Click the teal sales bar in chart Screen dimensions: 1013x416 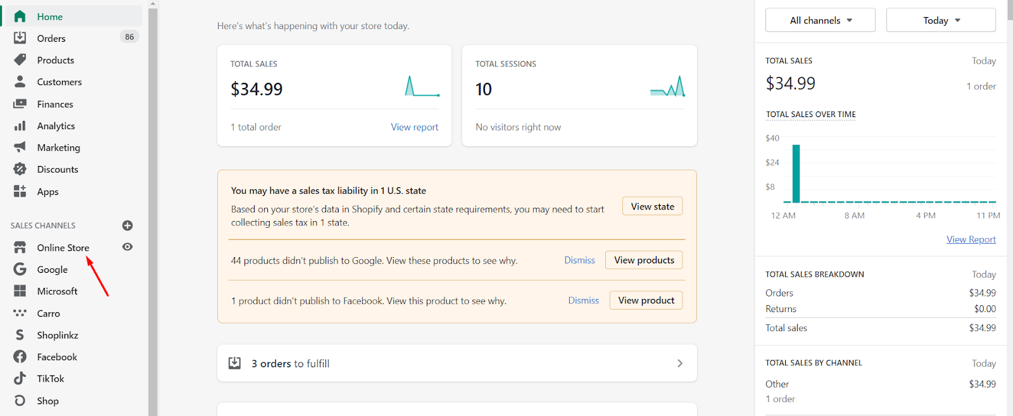tap(796, 173)
